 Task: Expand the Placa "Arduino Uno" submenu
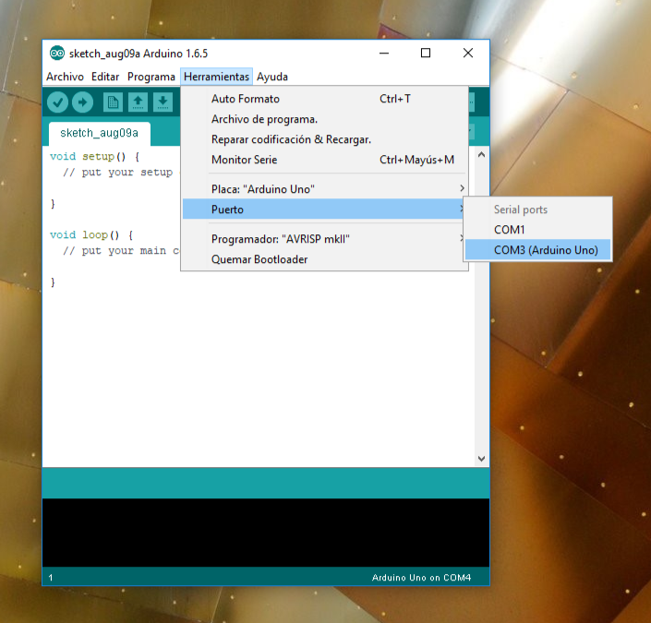click(x=325, y=189)
